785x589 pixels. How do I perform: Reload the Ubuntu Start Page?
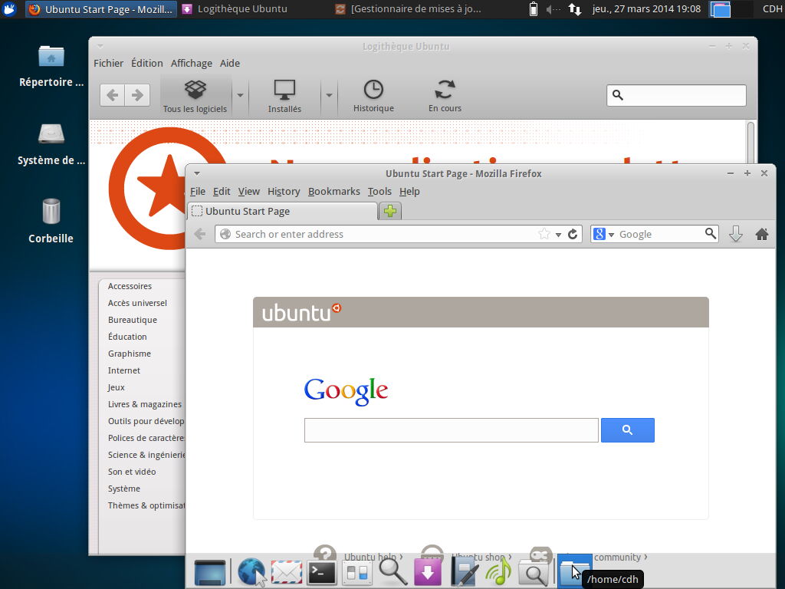click(573, 234)
